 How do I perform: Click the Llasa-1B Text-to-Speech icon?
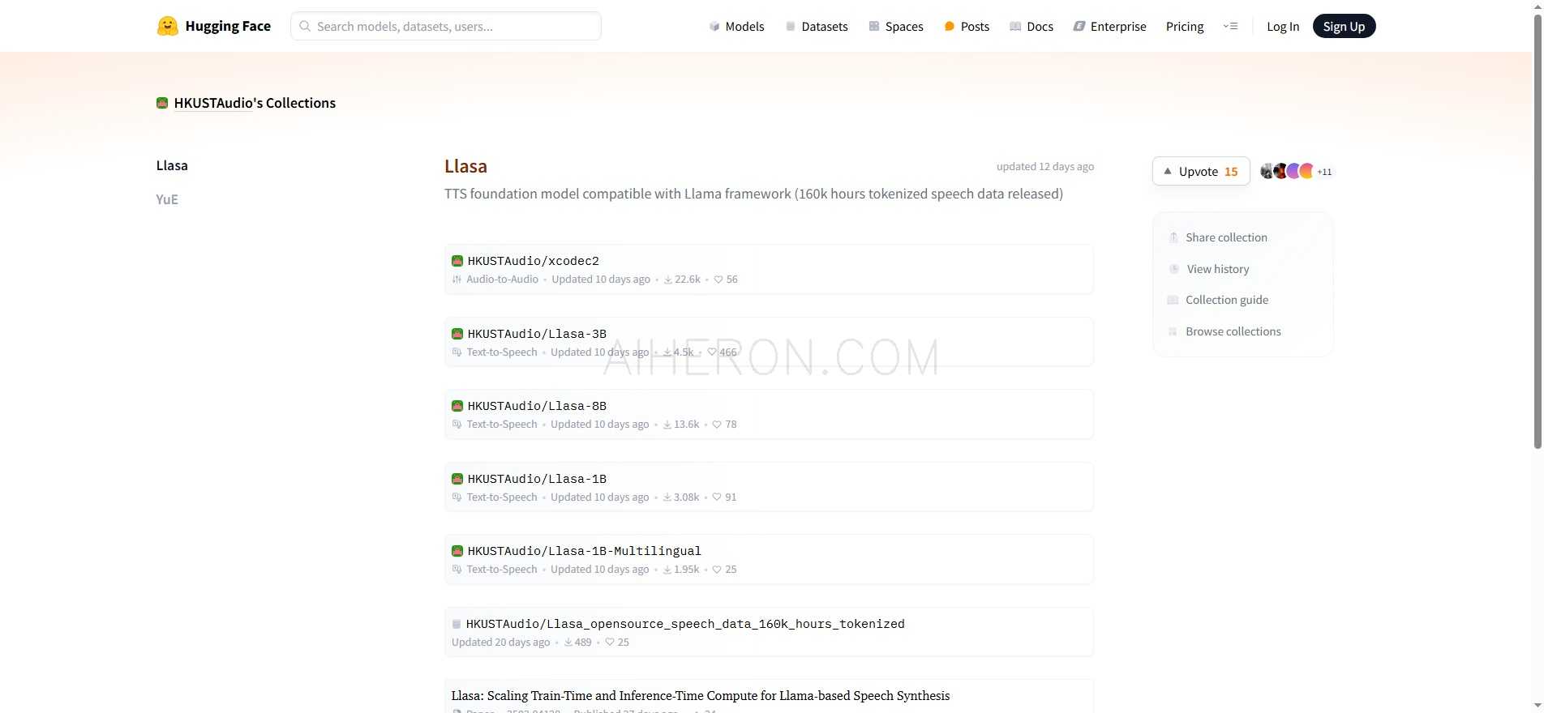pyautogui.click(x=457, y=497)
